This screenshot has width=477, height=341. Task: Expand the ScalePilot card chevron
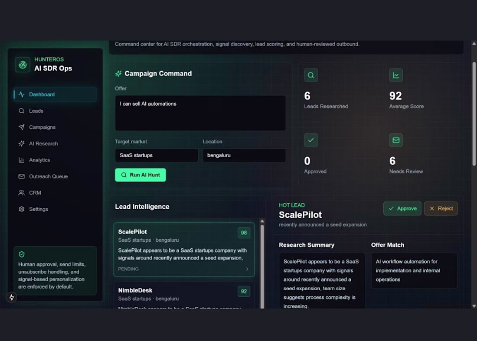tap(247, 269)
